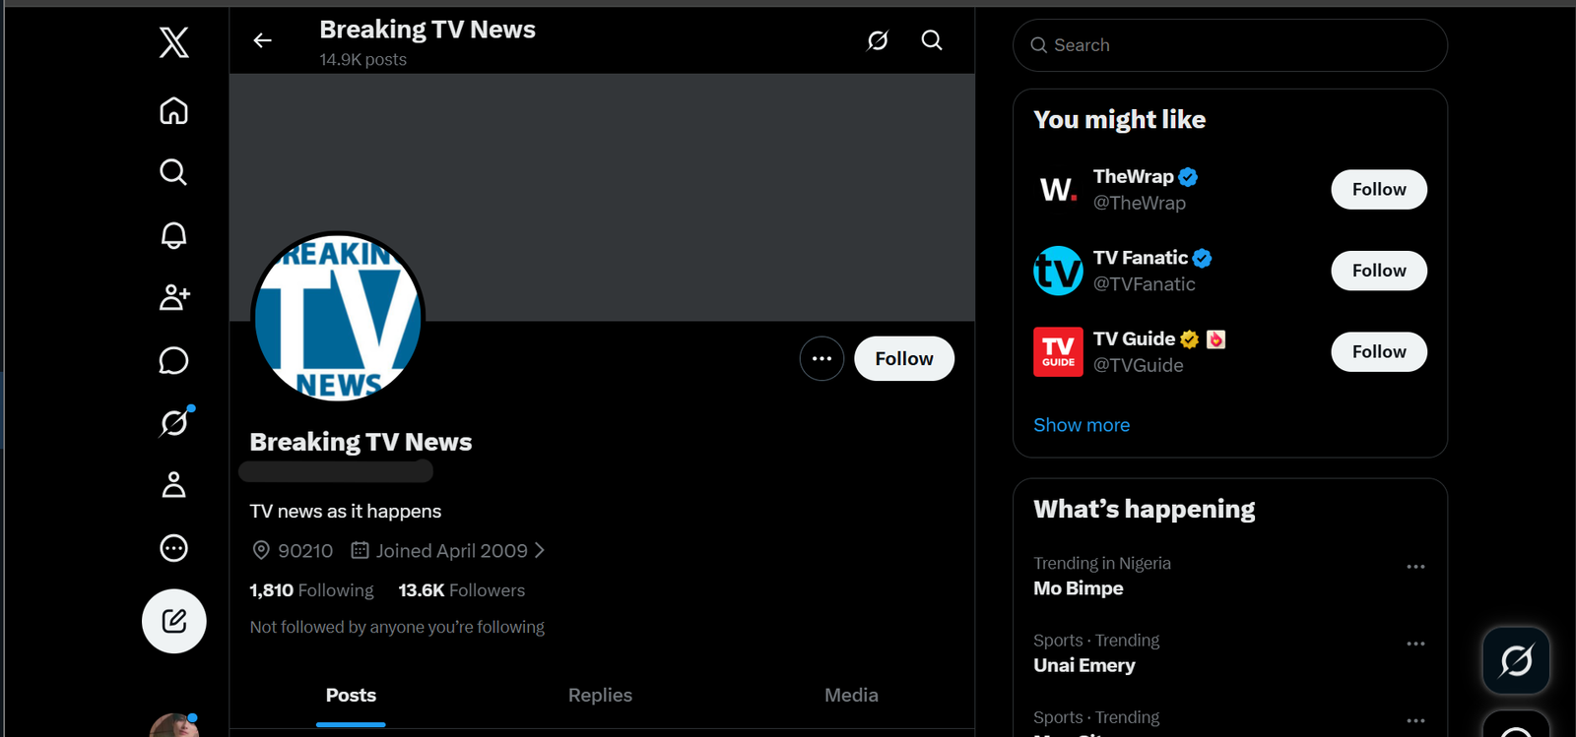This screenshot has width=1576, height=737.
Task: Follow Breaking TV News
Action: pyautogui.click(x=904, y=358)
